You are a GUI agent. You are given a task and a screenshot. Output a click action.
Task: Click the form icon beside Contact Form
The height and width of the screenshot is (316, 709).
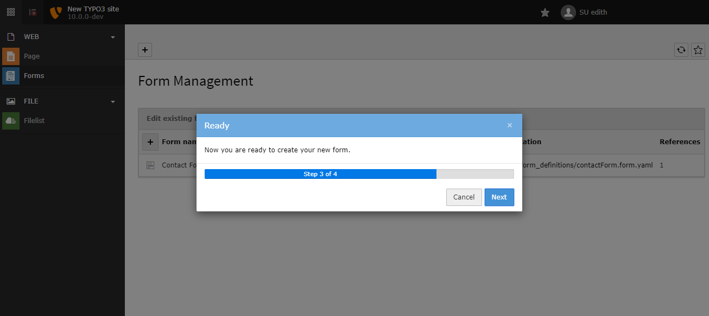(x=150, y=165)
